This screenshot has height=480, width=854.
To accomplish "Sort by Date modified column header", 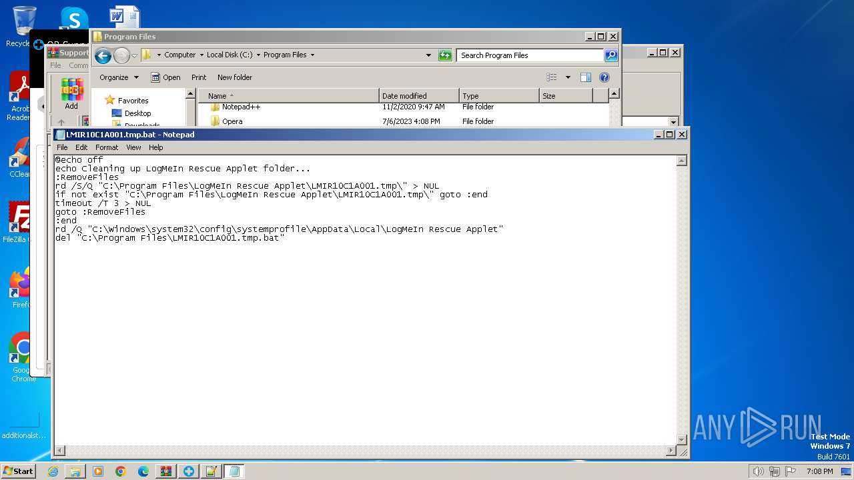I will pos(419,96).
